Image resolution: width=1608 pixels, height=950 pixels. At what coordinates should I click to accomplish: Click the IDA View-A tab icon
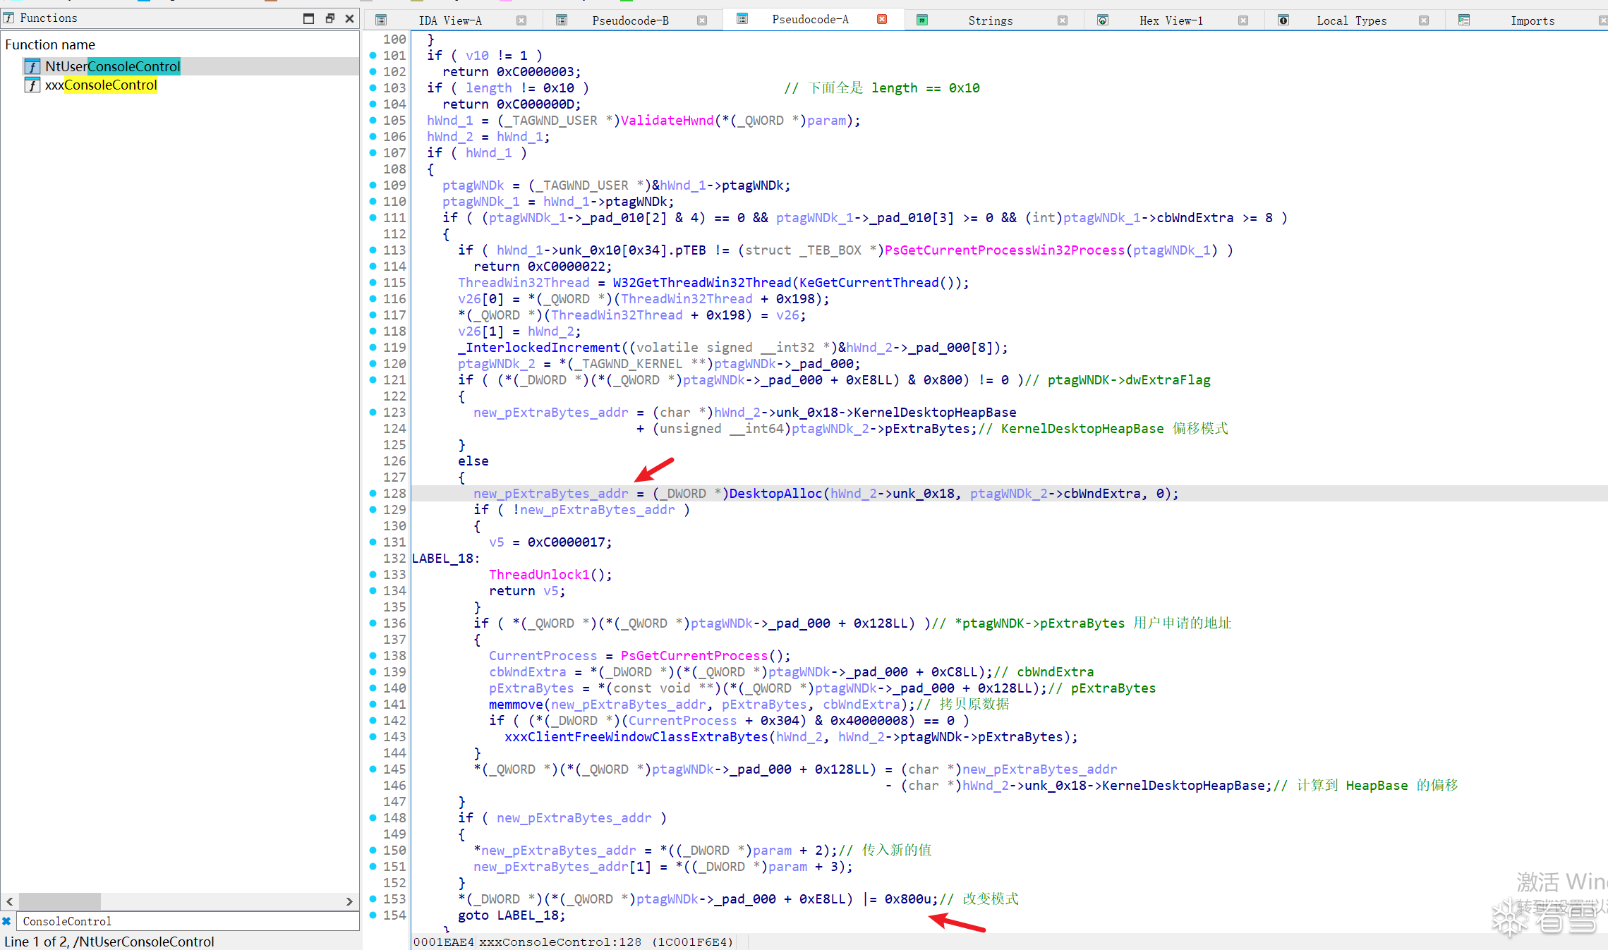(381, 20)
